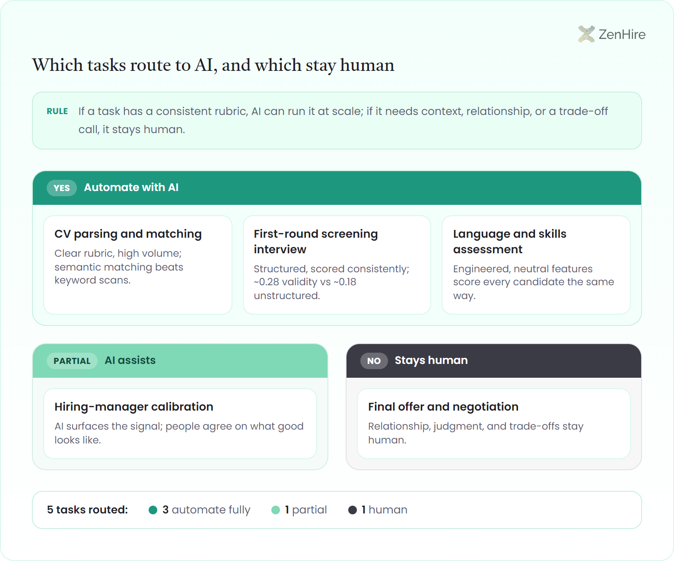The height and width of the screenshot is (561, 674).
Task: Click light green dot beside '1 partial'
Action: pos(275,510)
